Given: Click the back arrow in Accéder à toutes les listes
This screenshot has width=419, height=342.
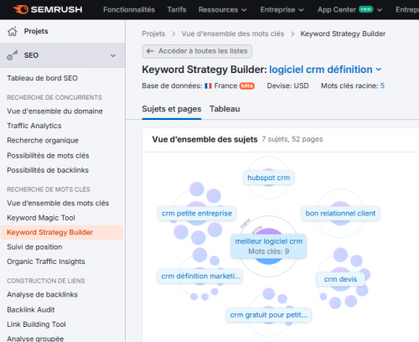Looking at the screenshot, I should [150, 51].
